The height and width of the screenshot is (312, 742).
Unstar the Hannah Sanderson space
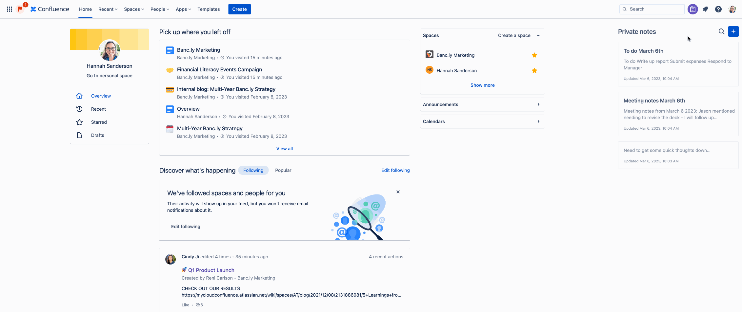click(x=534, y=70)
